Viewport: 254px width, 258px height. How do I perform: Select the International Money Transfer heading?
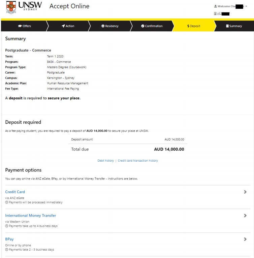(x=31, y=216)
